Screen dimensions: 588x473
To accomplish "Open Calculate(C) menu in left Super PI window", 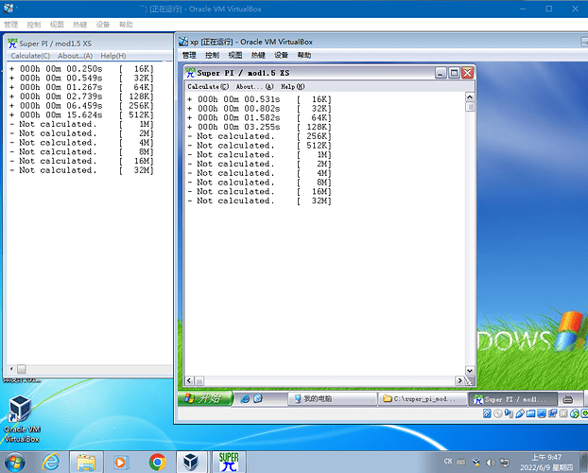I will (30, 56).
